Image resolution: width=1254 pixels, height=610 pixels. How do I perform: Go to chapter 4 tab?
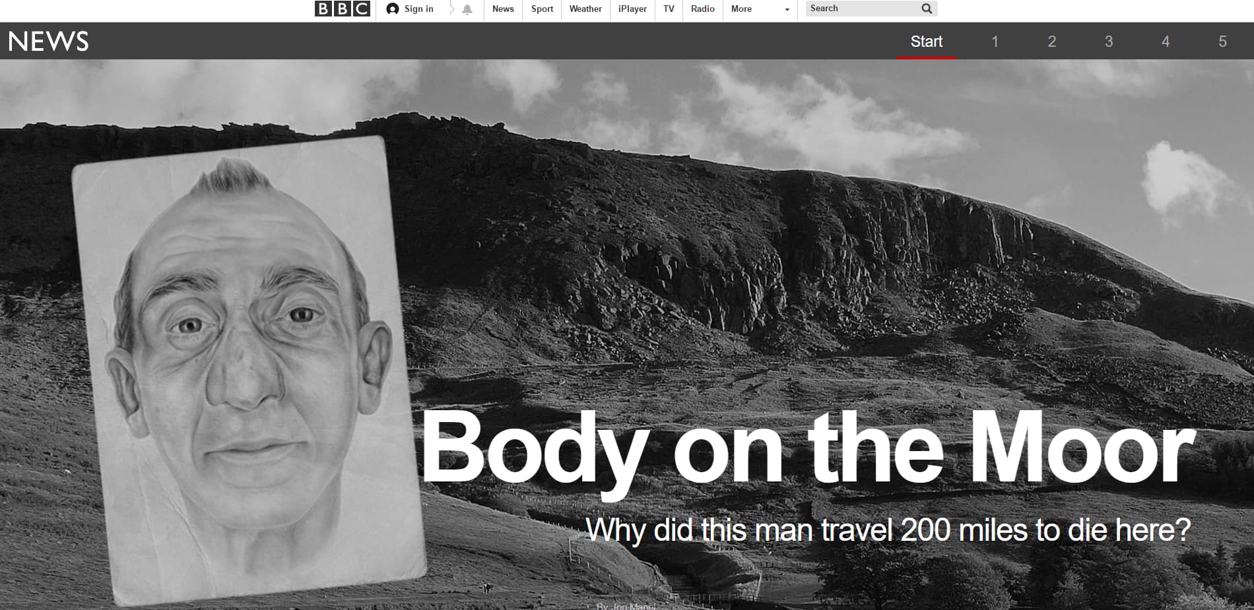(x=1166, y=42)
